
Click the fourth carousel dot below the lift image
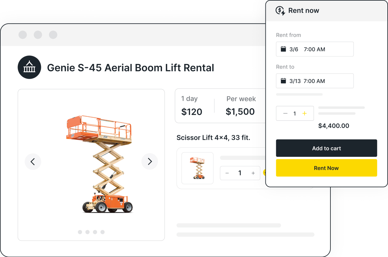pos(103,232)
